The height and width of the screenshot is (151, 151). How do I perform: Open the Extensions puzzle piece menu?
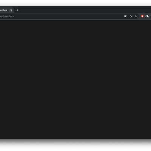tap(147, 16)
